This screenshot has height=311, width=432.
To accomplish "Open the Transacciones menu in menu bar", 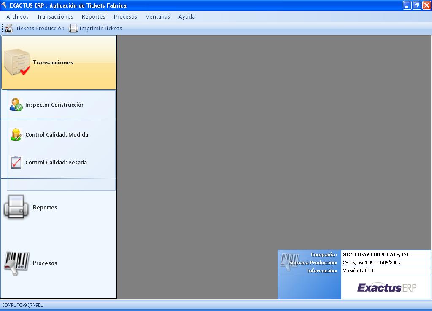I will coord(55,17).
